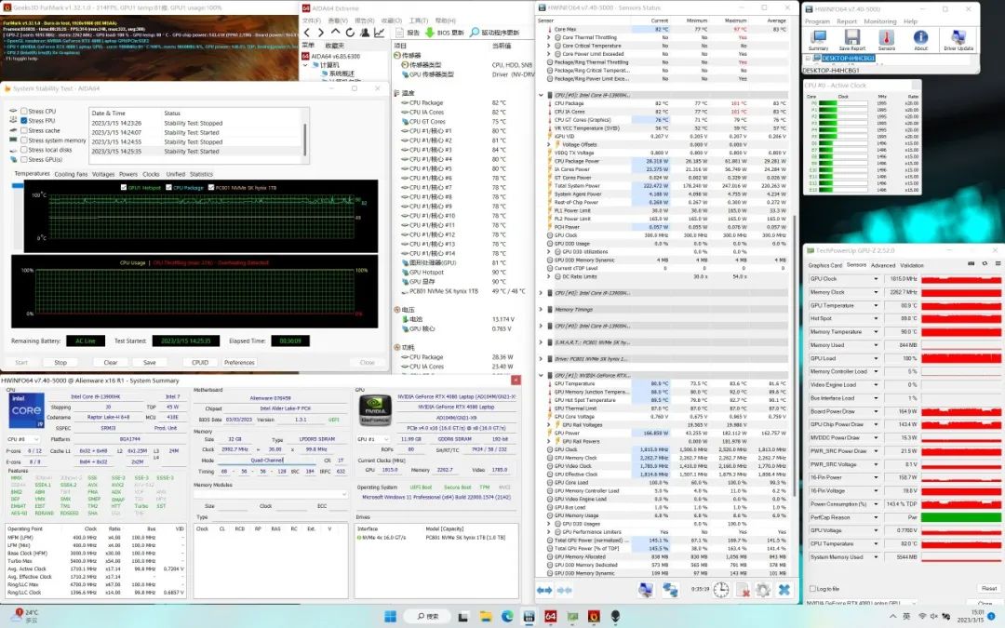
Task: Toggle GPU1 Hotspot graph checkbox
Action: 124,188
